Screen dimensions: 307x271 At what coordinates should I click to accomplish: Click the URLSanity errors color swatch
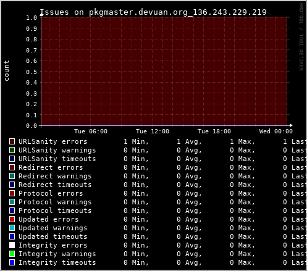pyautogui.click(x=12, y=141)
